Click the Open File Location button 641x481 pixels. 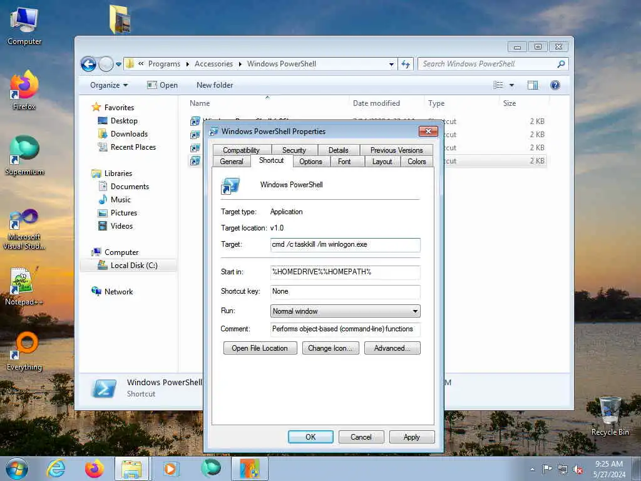pos(260,348)
